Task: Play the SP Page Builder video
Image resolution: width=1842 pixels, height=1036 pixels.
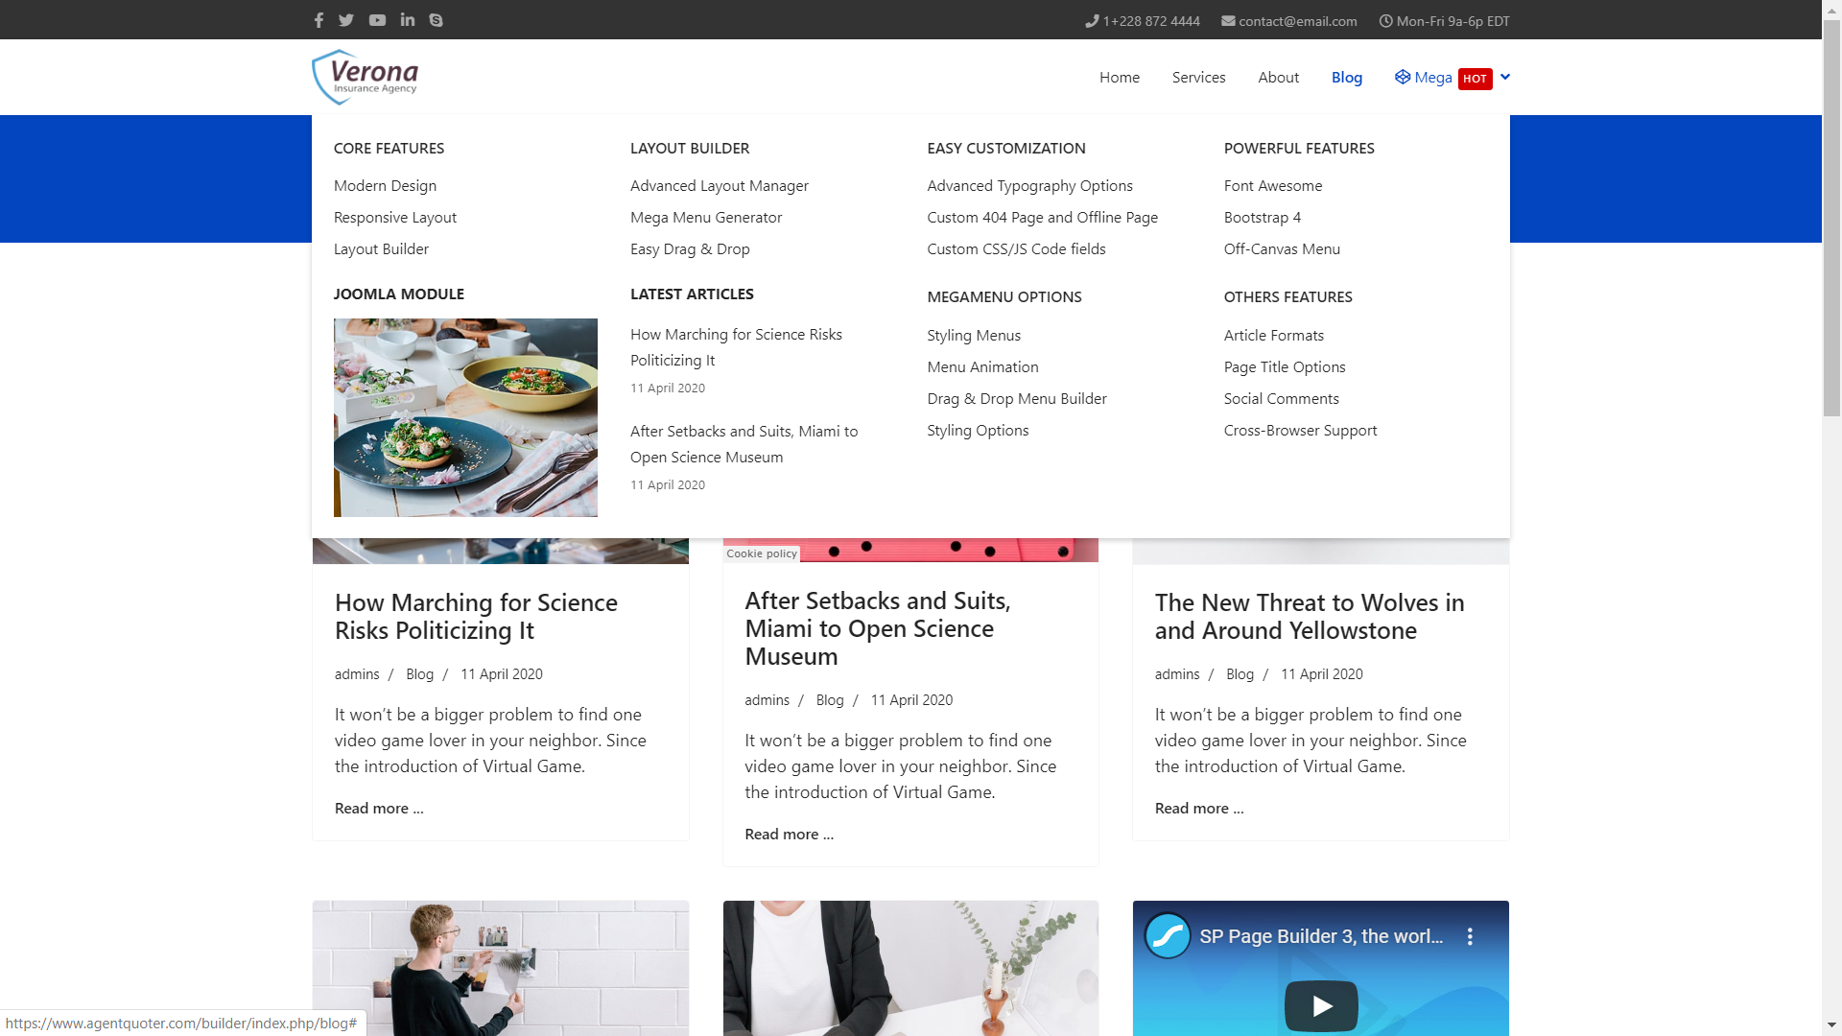Action: tap(1321, 1005)
